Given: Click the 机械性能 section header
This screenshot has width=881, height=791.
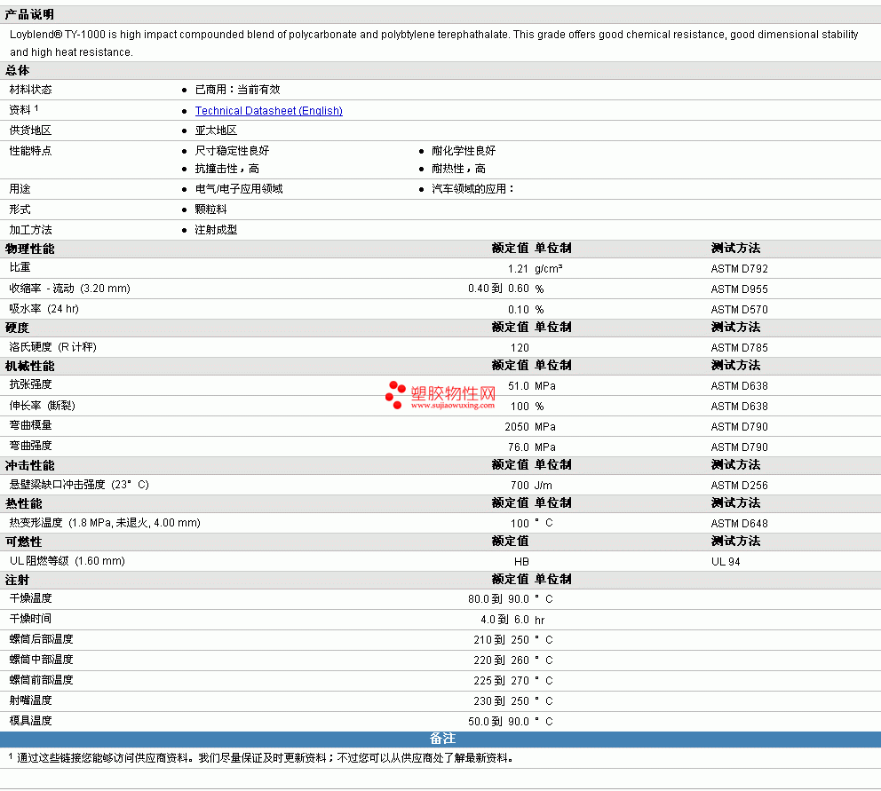Looking at the screenshot, I should [x=30, y=367].
